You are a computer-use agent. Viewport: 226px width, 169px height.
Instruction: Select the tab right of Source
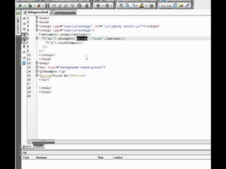[39, 146]
